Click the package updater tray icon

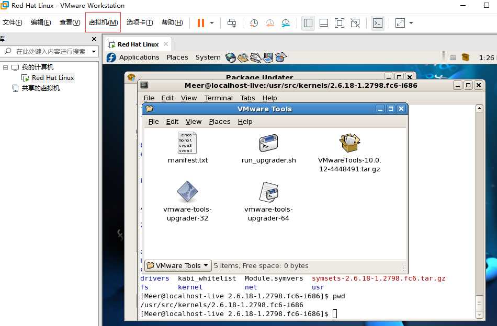coord(465,57)
